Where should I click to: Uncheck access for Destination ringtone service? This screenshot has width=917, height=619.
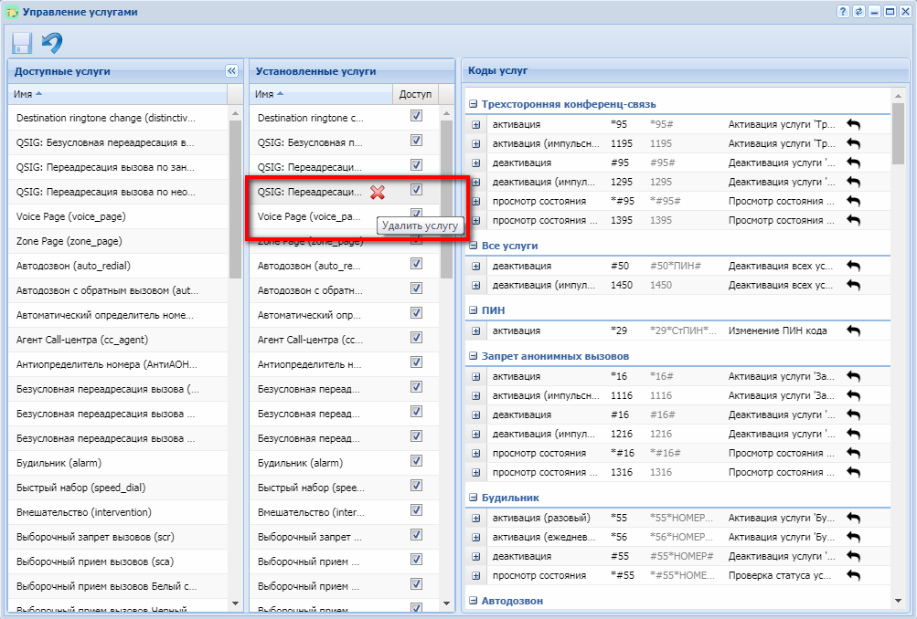click(x=416, y=117)
